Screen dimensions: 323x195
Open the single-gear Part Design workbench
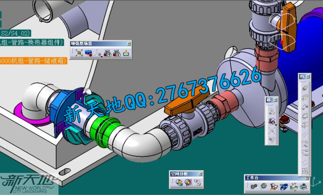pos(264,187)
